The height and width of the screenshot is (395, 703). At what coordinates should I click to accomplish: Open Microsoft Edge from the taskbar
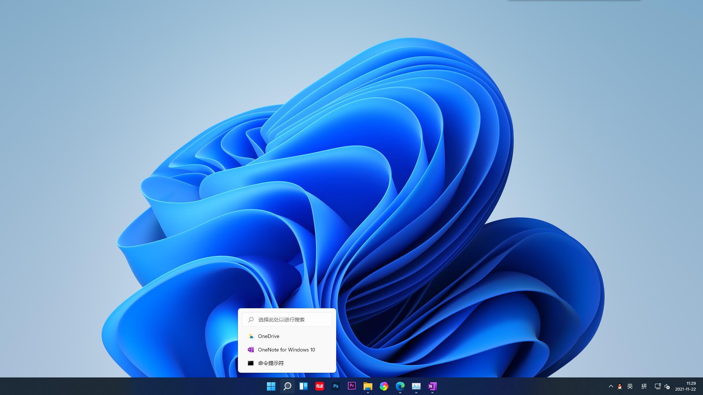[400, 386]
